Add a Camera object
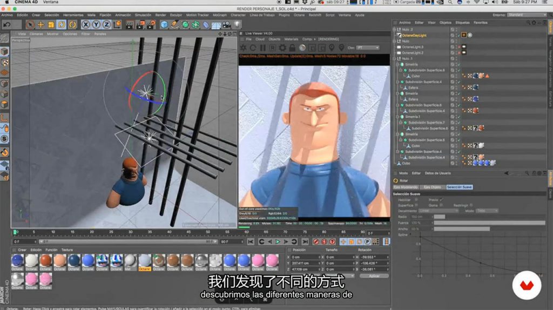Screen dimensions: 553x310 pos(226,24)
